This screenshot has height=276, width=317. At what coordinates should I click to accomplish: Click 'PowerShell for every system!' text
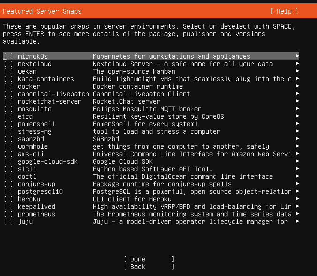(145, 124)
